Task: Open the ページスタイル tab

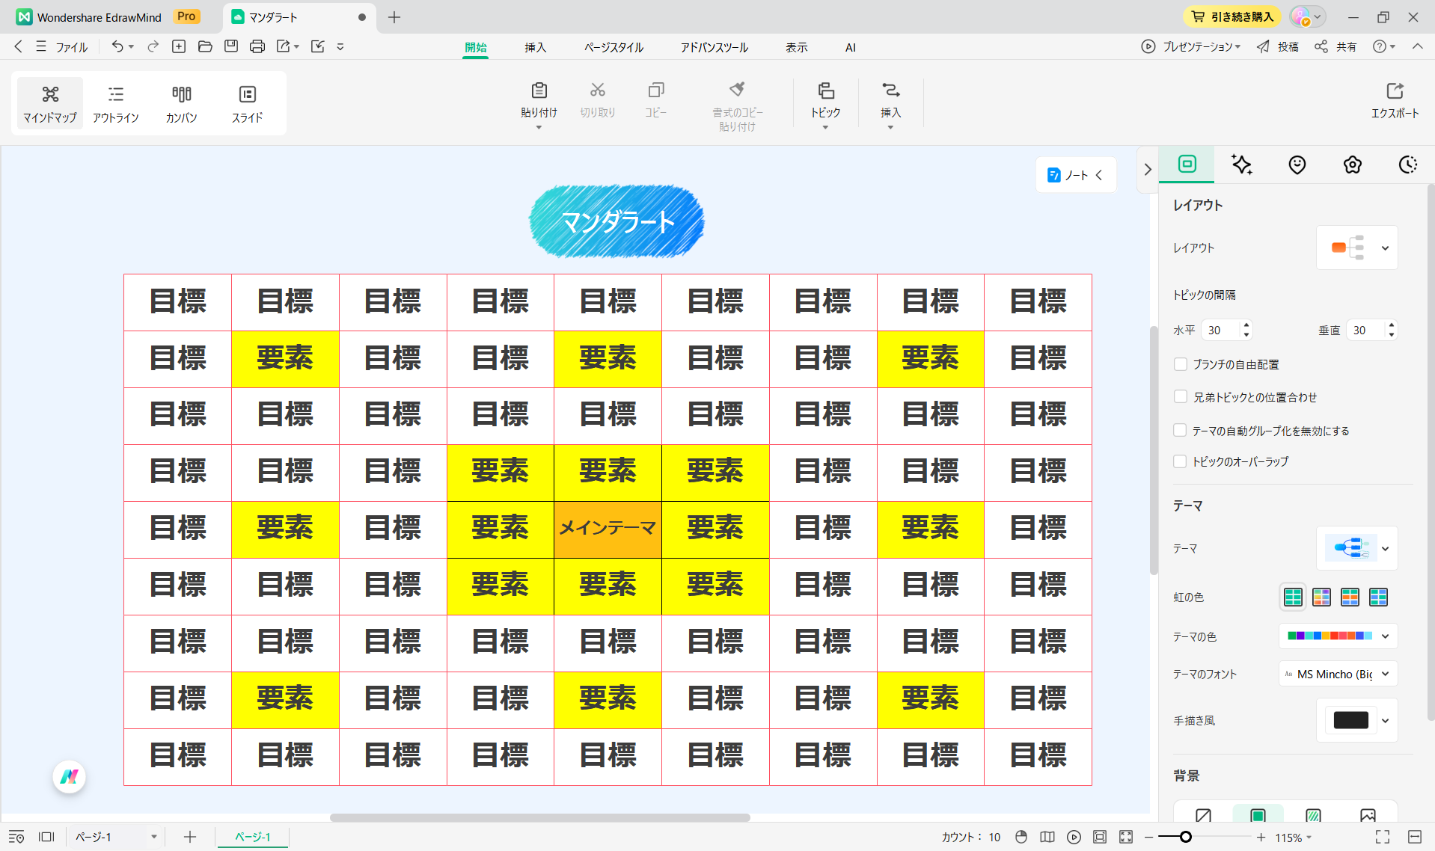Action: [613, 46]
